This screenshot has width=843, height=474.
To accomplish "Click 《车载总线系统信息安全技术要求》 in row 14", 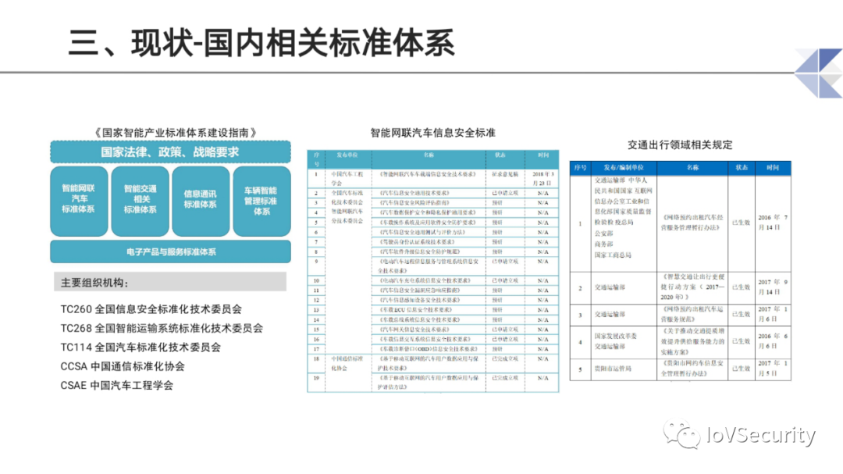I will pyautogui.click(x=419, y=319).
